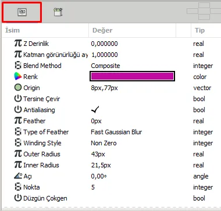
Task: Select the Nokta parameter name
Action: pyautogui.click(x=31, y=187)
